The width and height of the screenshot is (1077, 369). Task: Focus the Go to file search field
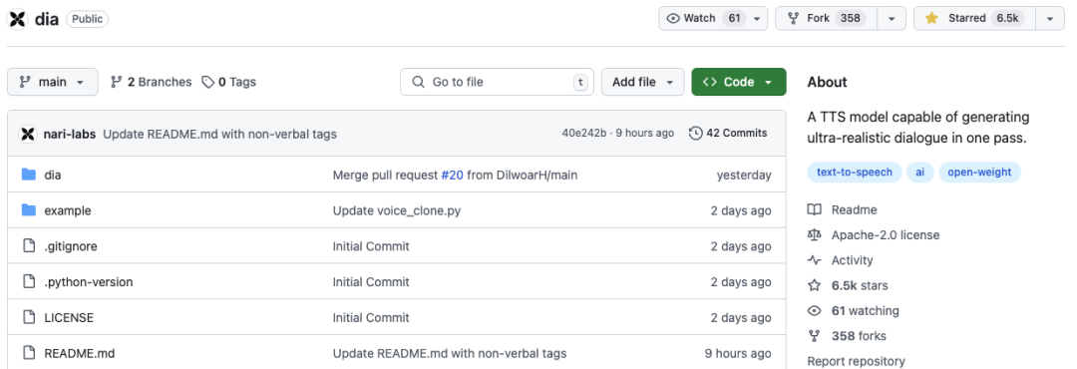coord(498,82)
